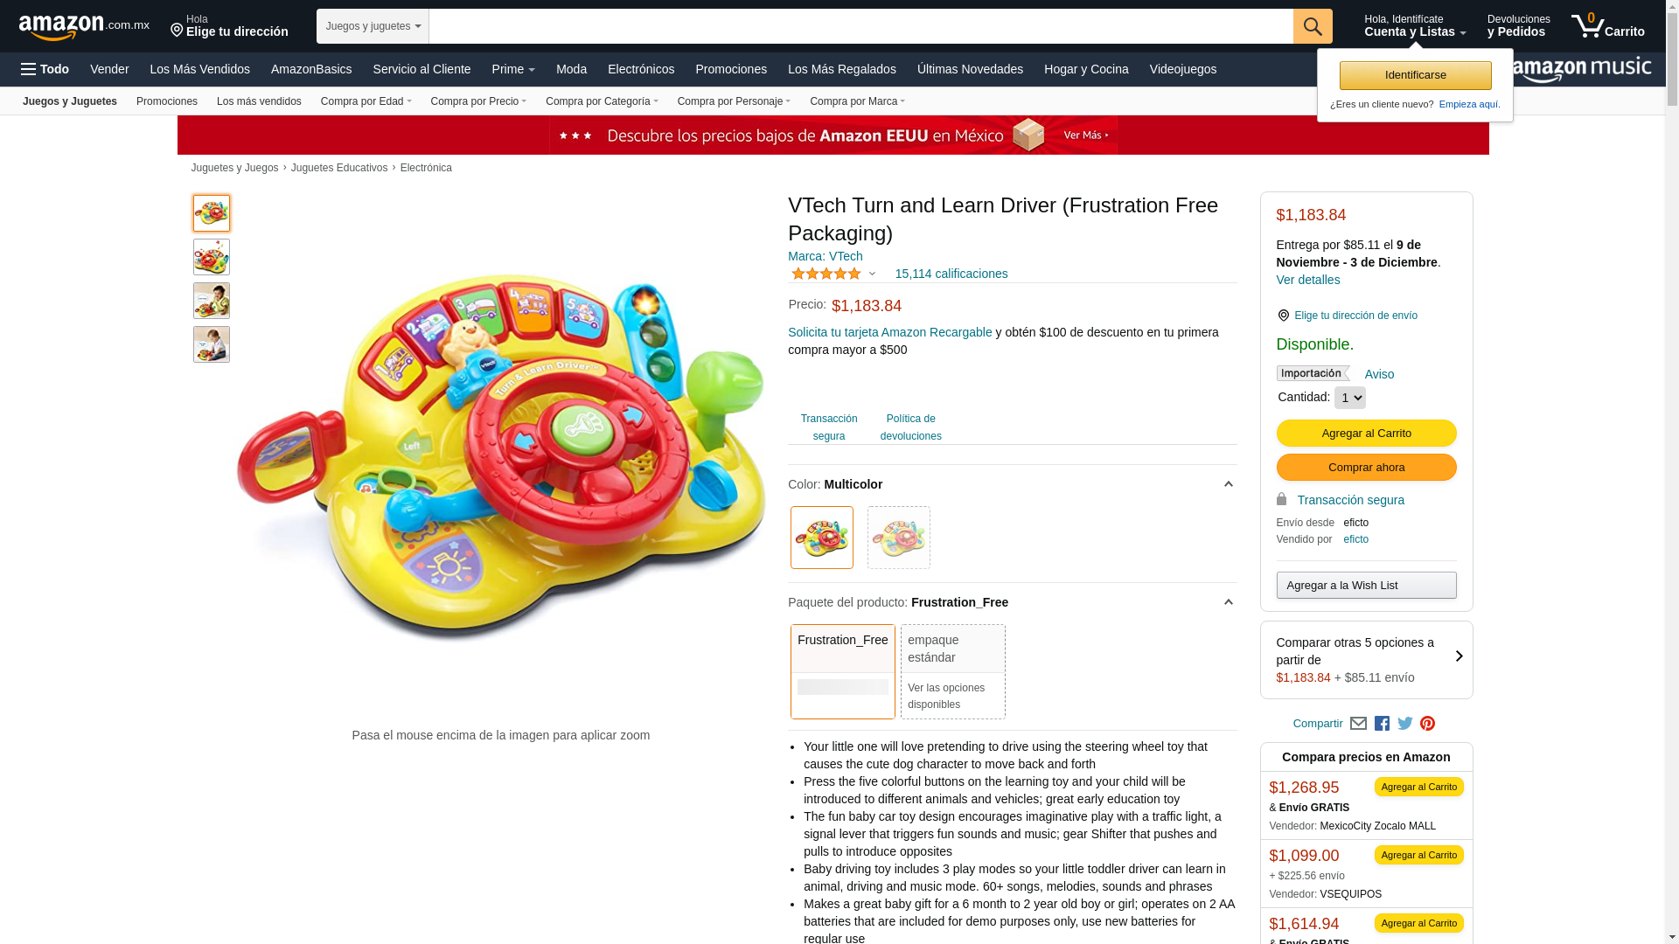Open the Juegos y juguetes search category dropdown

(x=373, y=26)
